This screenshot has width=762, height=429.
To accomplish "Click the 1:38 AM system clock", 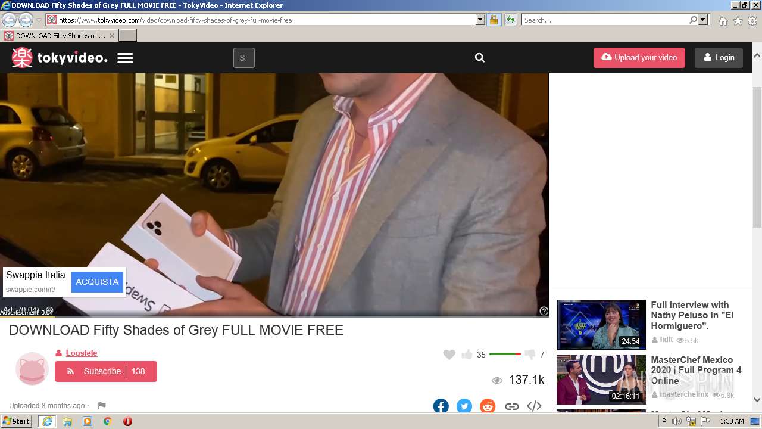I will 732,421.
